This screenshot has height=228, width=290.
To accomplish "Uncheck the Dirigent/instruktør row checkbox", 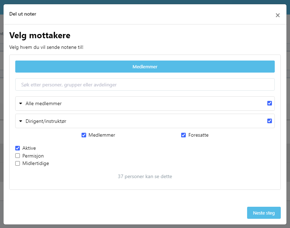I will coord(269,121).
